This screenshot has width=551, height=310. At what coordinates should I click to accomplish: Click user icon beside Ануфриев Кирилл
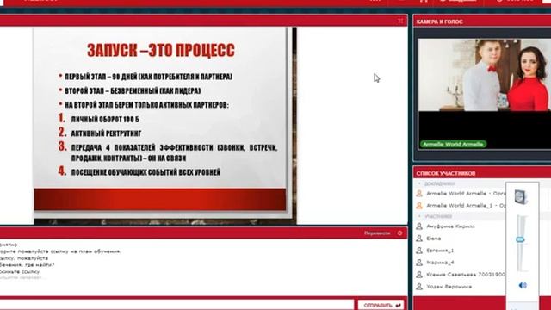419,226
